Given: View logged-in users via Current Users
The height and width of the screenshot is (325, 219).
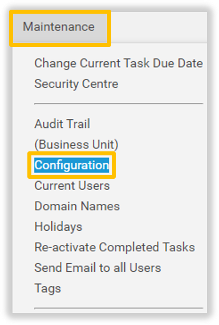Looking at the screenshot, I should (x=72, y=186).
